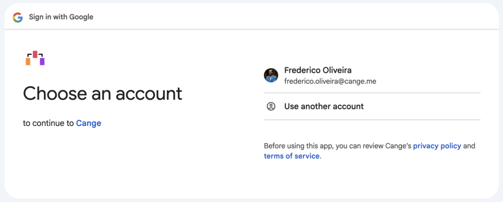Click the "to continue to" text
The width and height of the screenshot is (503, 202).
click(49, 123)
